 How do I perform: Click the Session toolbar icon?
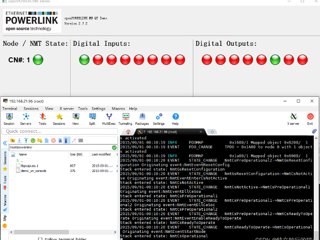click(x=9, y=118)
